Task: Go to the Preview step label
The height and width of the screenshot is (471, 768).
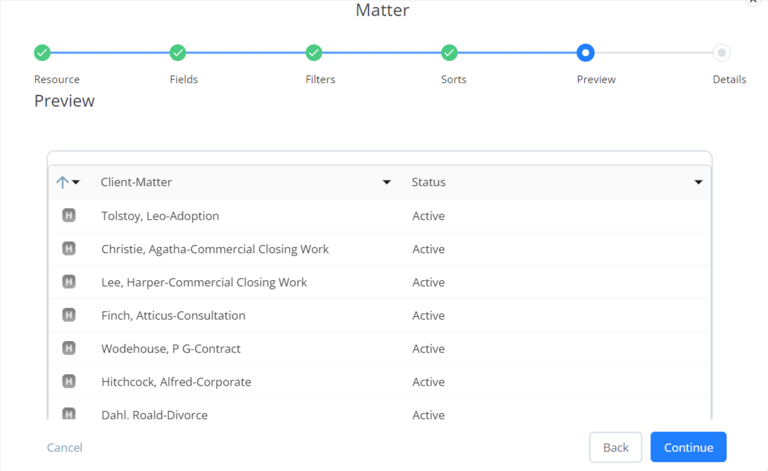Action: pos(596,80)
